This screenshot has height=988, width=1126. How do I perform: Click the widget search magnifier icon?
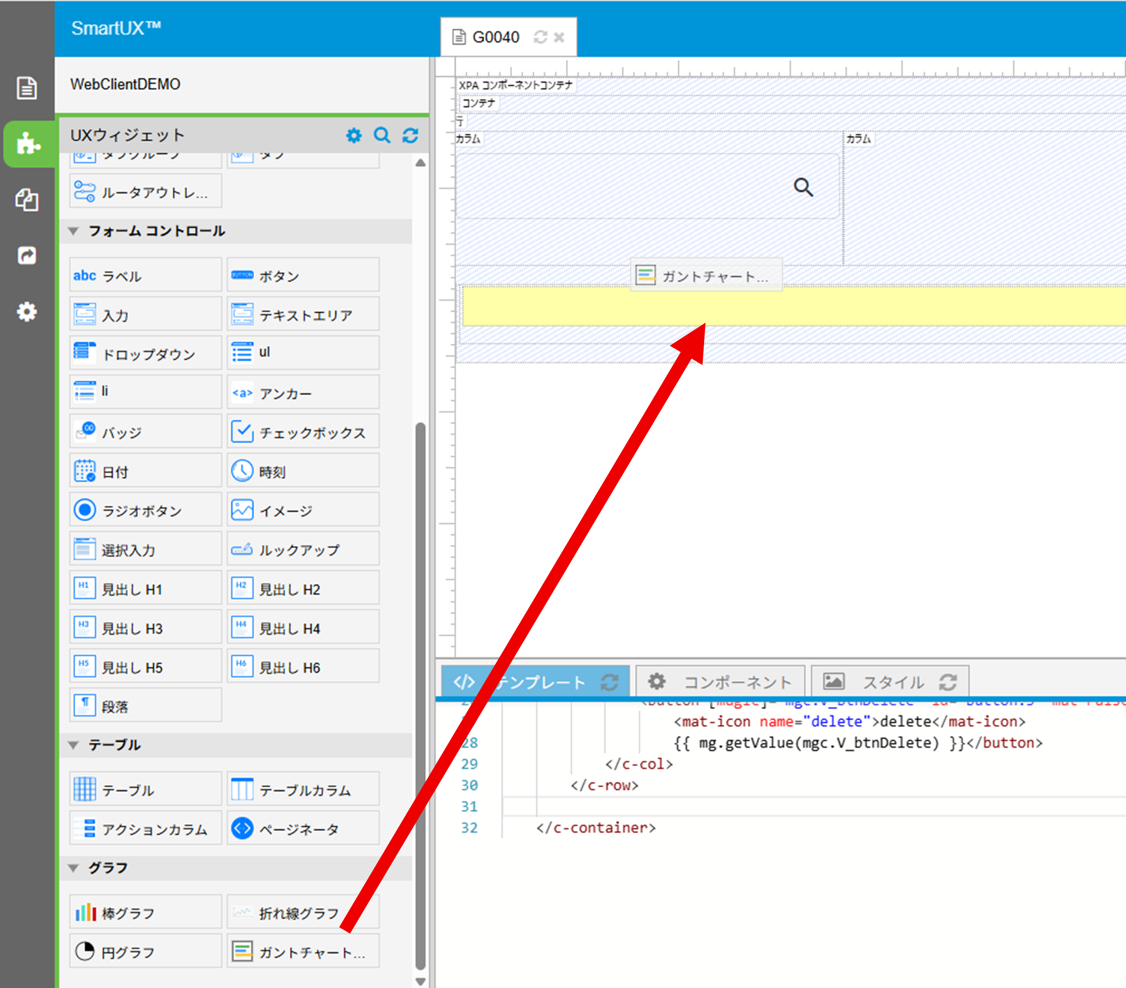pyautogui.click(x=382, y=136)
